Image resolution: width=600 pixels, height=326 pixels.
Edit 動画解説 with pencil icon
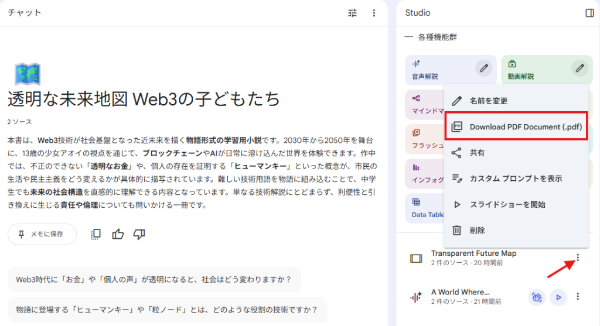tap(580, 68)
